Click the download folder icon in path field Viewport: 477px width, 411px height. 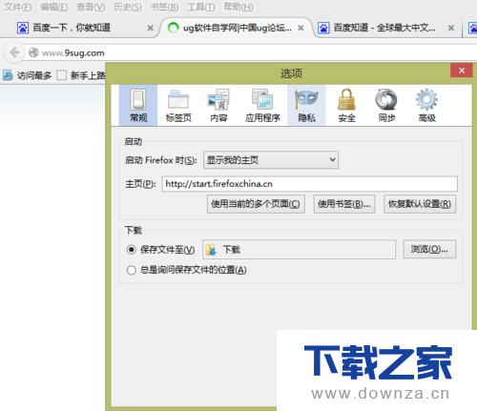pyautogui.click(x=211, y=250)
